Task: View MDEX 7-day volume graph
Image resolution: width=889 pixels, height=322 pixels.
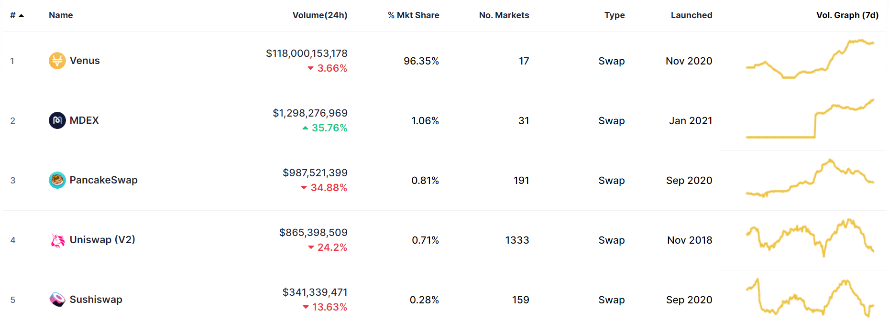Action: point(810,118)
